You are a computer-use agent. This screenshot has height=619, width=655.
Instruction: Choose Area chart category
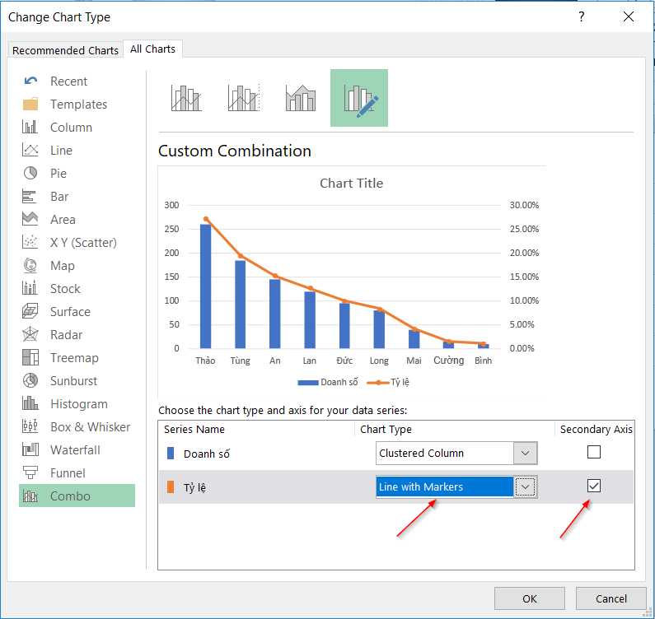pos(77,219)
